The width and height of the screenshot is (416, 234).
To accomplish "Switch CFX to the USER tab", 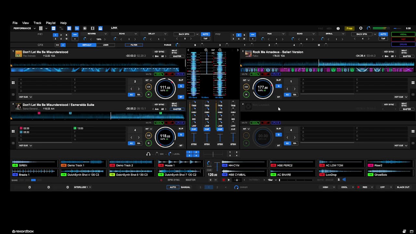I will point(106,45).
